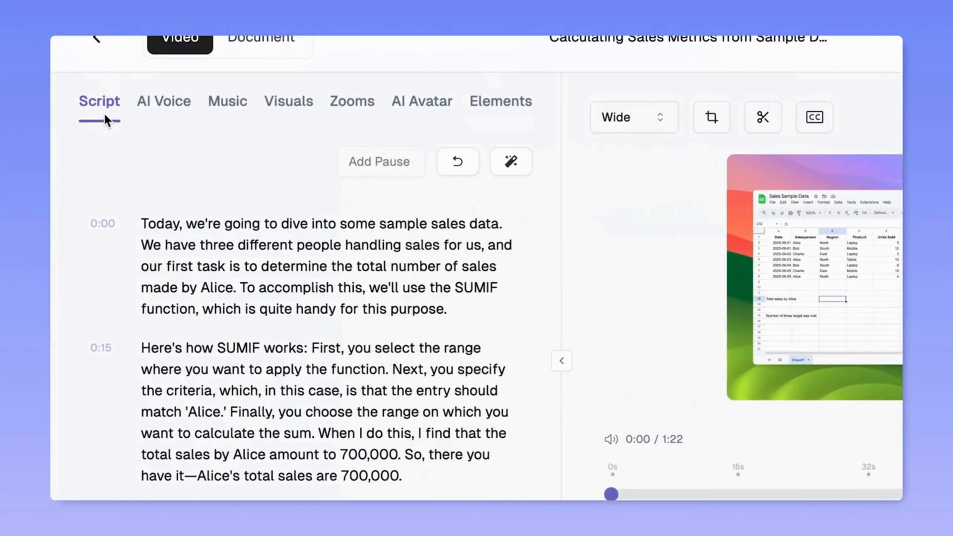Collapse the script panel with the chevron

(x=561, y=361)
